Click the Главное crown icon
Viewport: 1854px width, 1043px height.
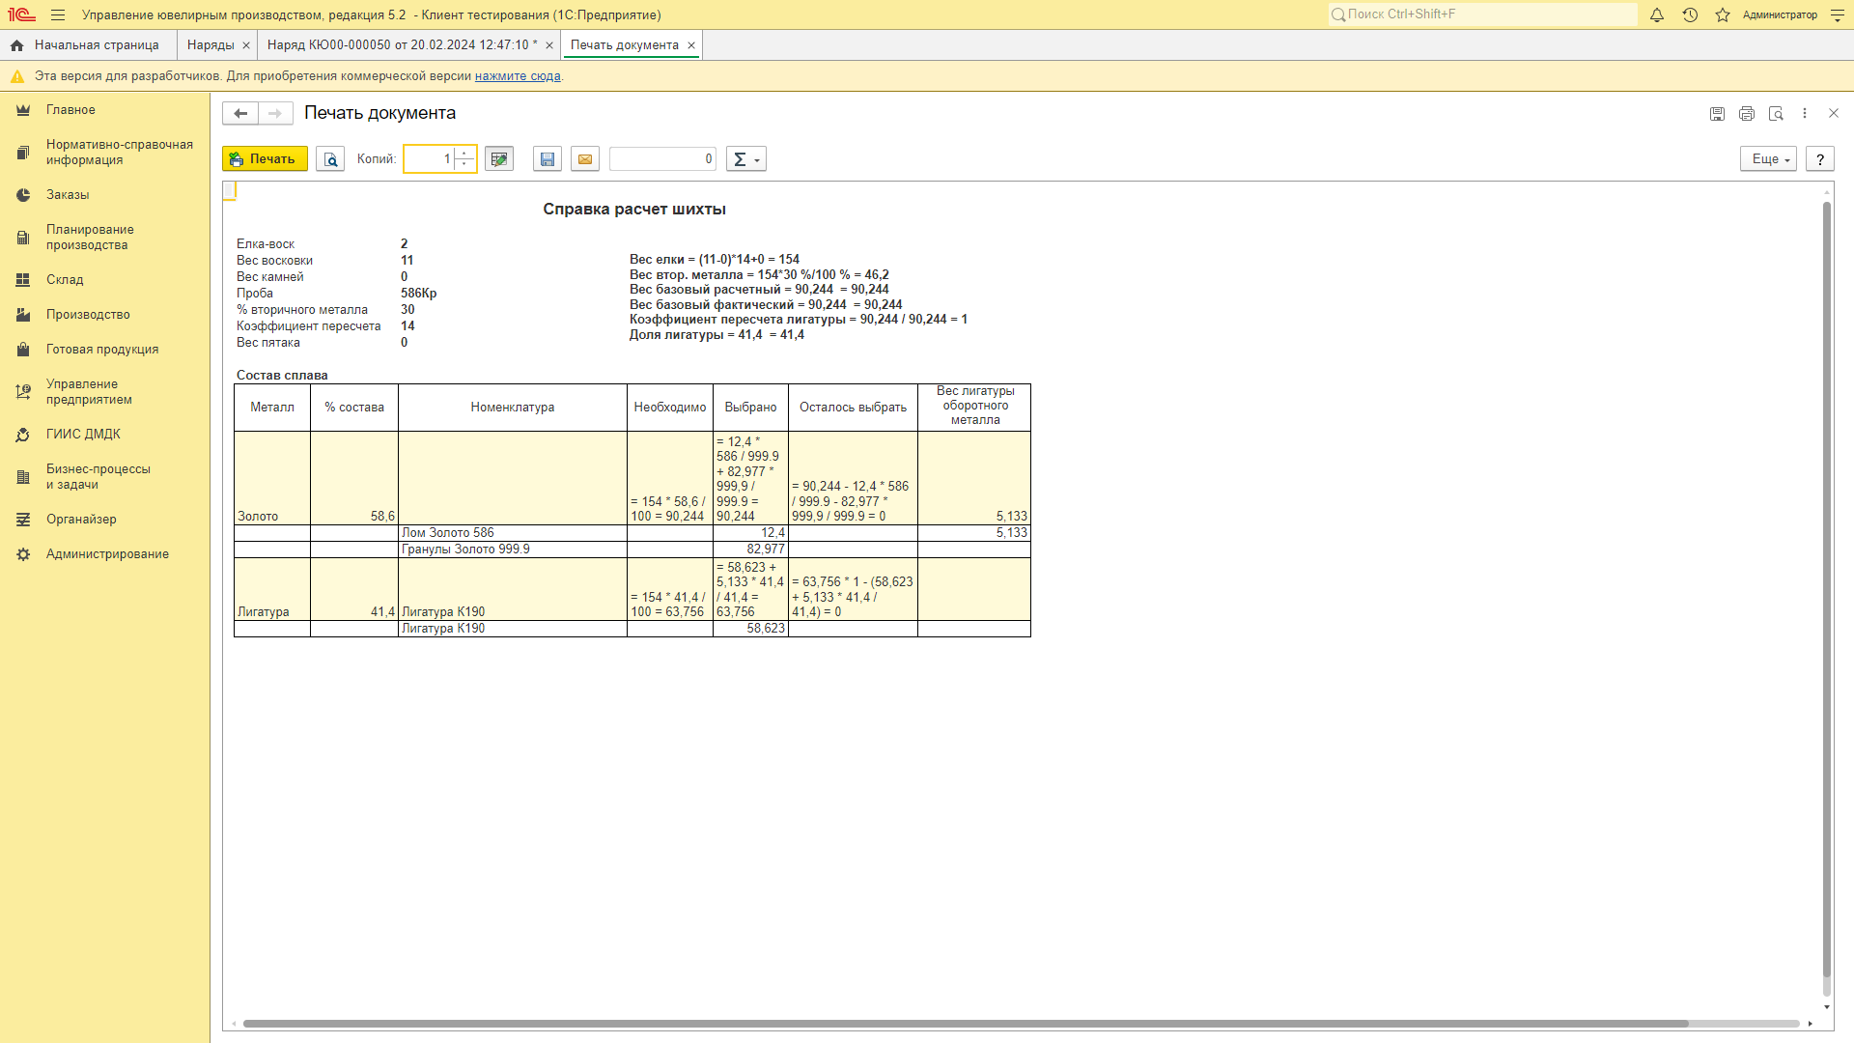pyautogui.click(x=23, y=110)
